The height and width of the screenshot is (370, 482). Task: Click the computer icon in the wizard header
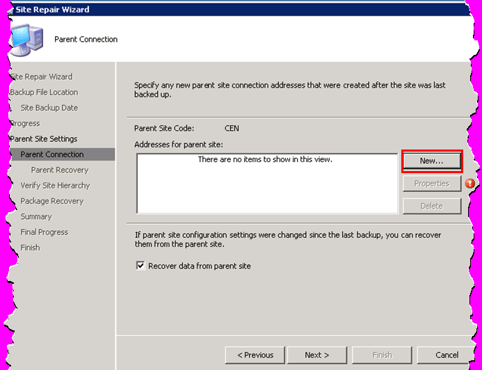[27, 40]
